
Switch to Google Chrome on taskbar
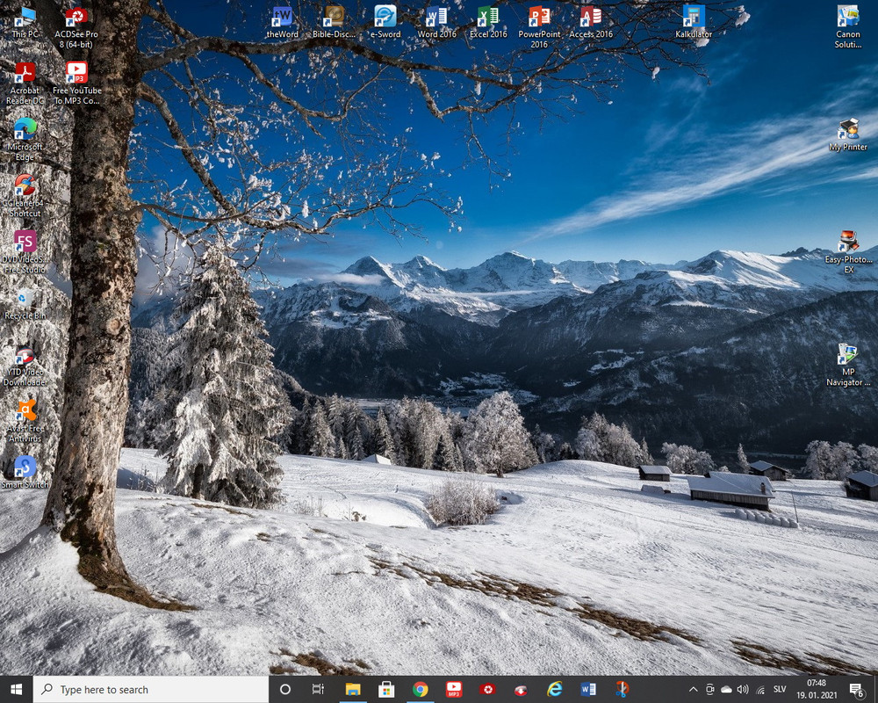pyautogui.click(x=420, y=690)
